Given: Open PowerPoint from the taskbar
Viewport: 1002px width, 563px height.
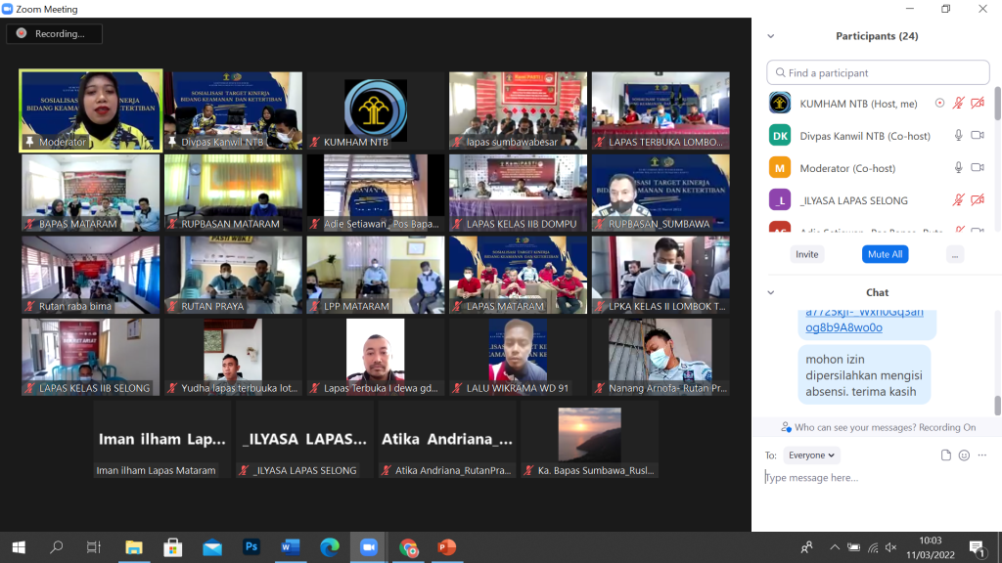Looking at the screenshot, I should (447, 547).
